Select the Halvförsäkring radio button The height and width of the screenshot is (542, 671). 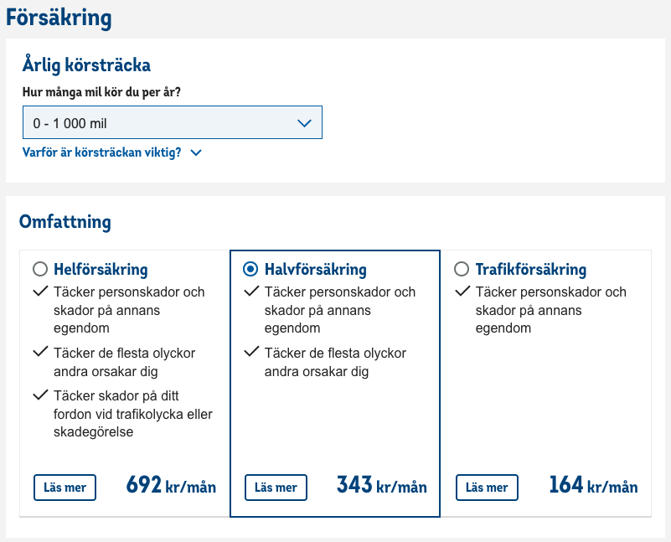[250, 270]
